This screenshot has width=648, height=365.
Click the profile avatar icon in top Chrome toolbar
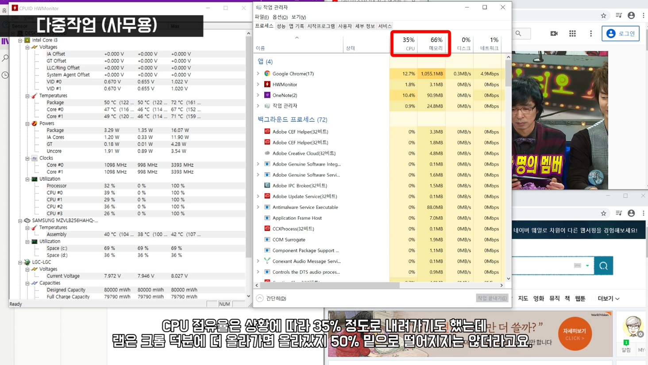(x=631, y=16)
